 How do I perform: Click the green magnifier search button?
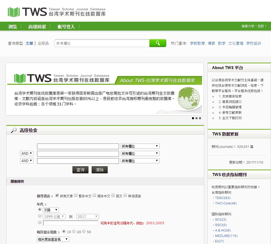click(158, 43)
